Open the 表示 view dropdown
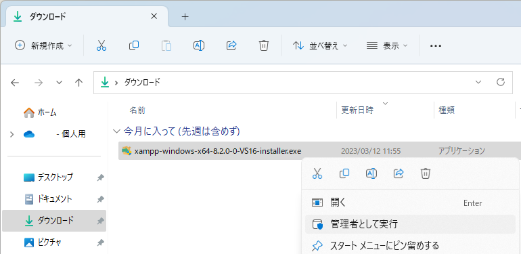This screenshot has height=254, width=521. tap(387, 45)
